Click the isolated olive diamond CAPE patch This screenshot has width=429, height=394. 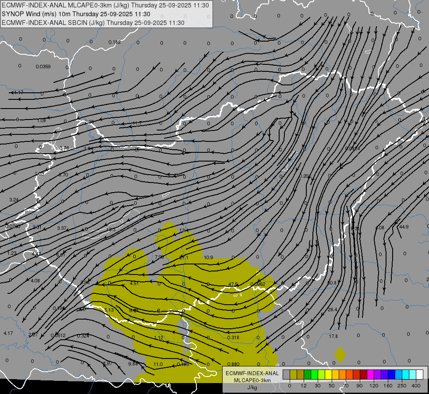(x=340, y=355)
